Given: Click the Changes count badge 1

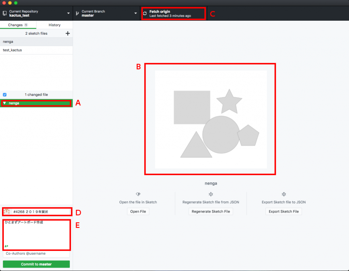Looking at the screenshot, I should [26, 25].
